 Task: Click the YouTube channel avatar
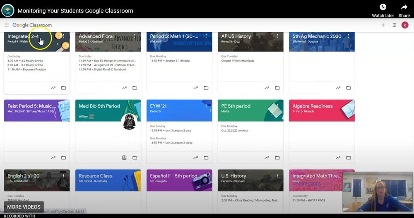pos(8,10)
